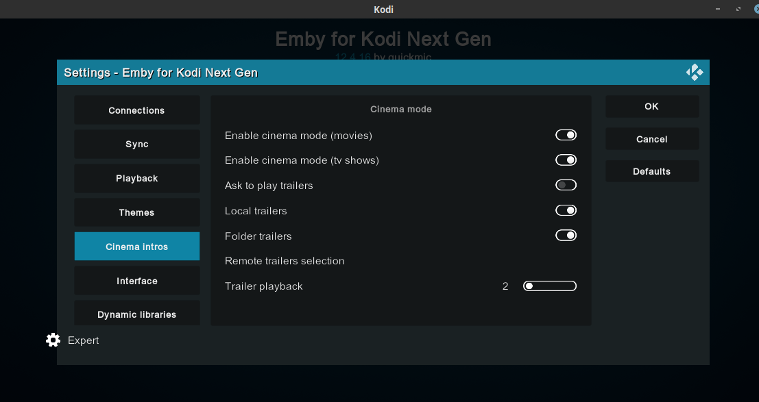Open the Connections settings category
Image resolution: width=759 pixels, height=402 pixels.
coord(137,110)
